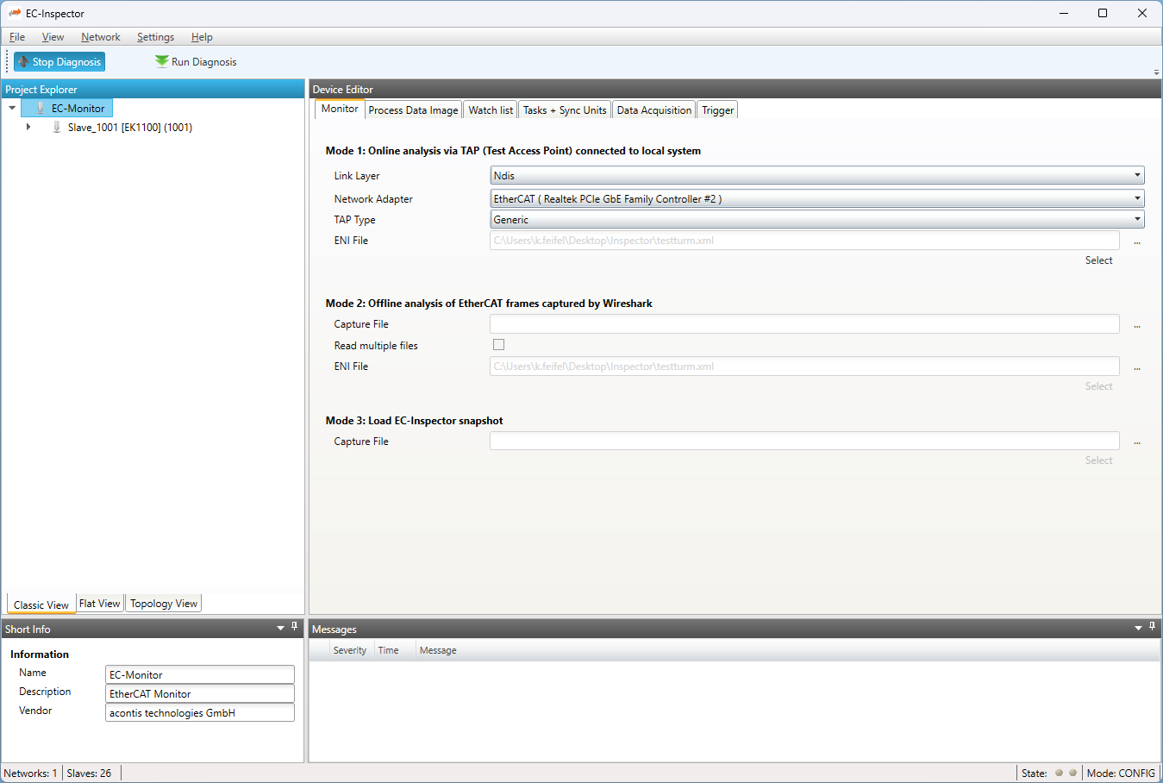Viewport: 1163px width, 783px height.
Task: Browse for Wireshark Capture File
Action: pyautogui.click(x=1136, y=326)
